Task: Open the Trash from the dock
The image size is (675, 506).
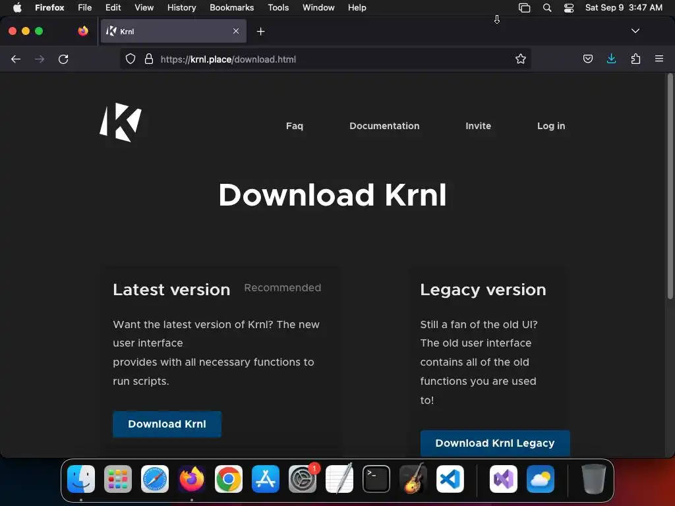Action: (594, 479)
